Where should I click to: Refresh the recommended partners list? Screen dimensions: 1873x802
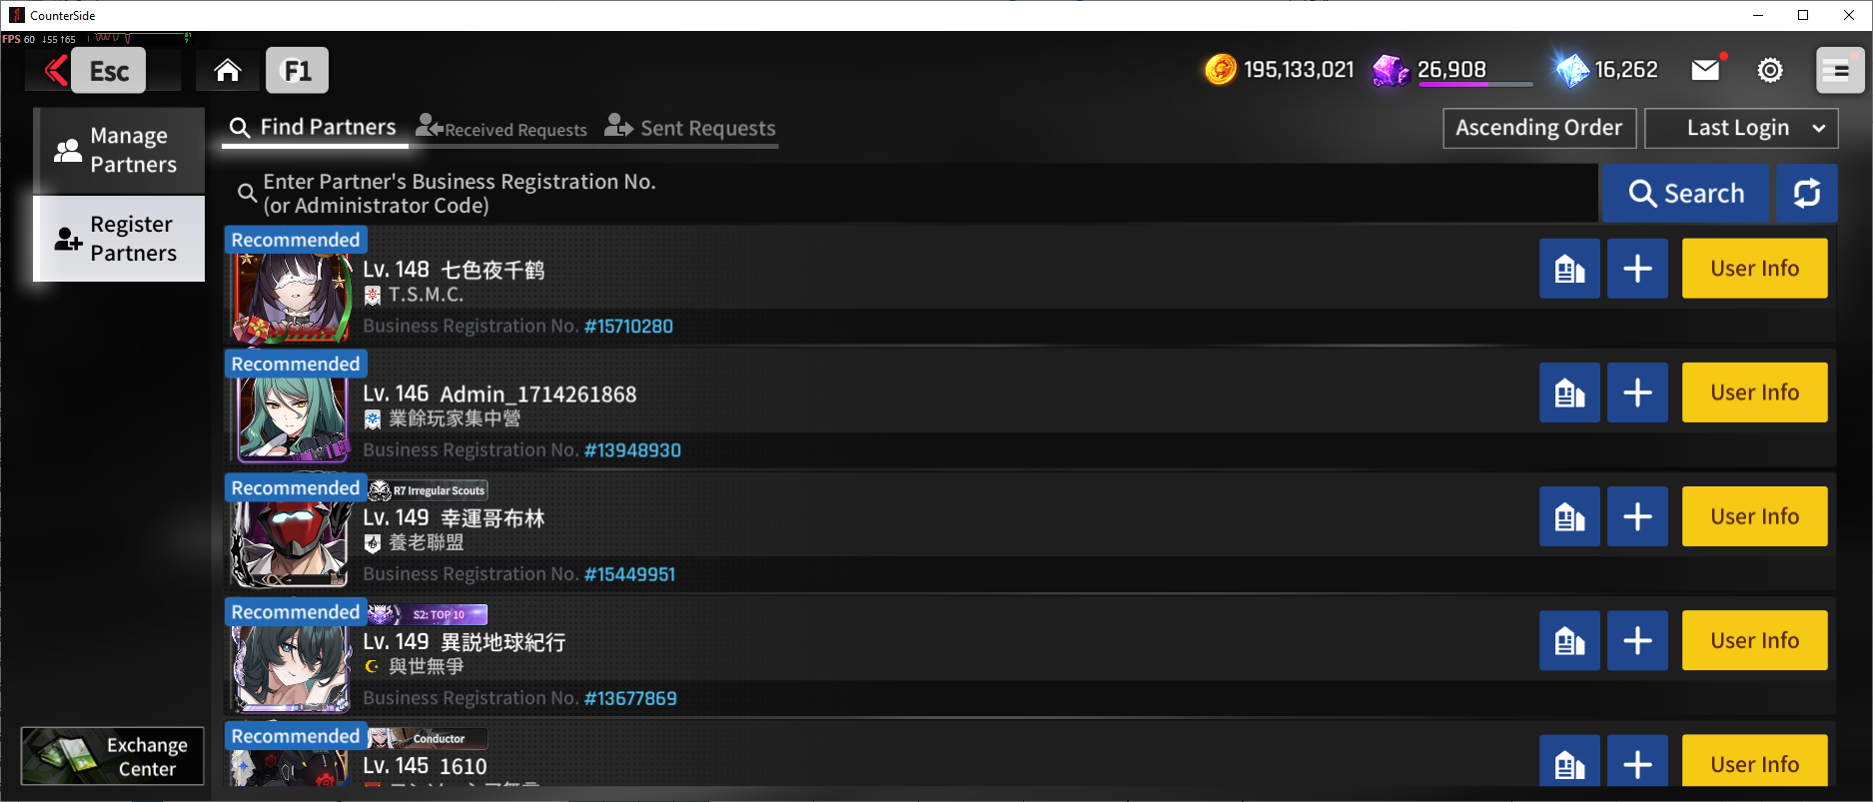tap(1806, 193)
